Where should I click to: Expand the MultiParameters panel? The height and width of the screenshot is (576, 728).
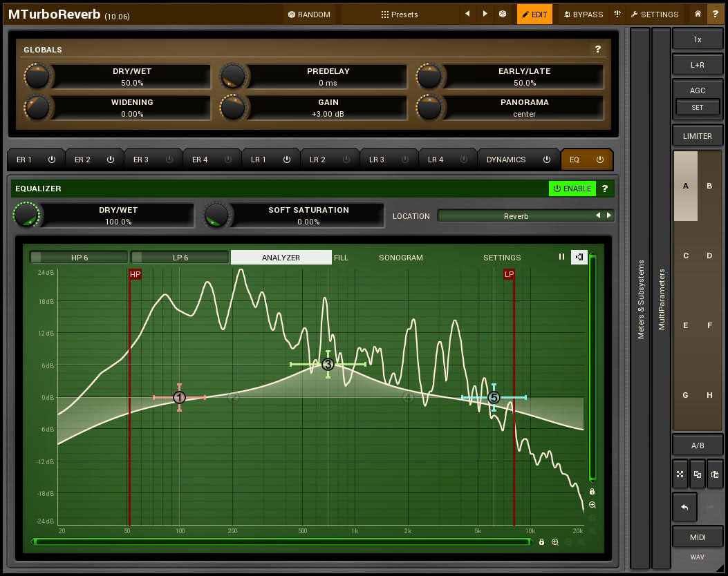coord(662,299)
